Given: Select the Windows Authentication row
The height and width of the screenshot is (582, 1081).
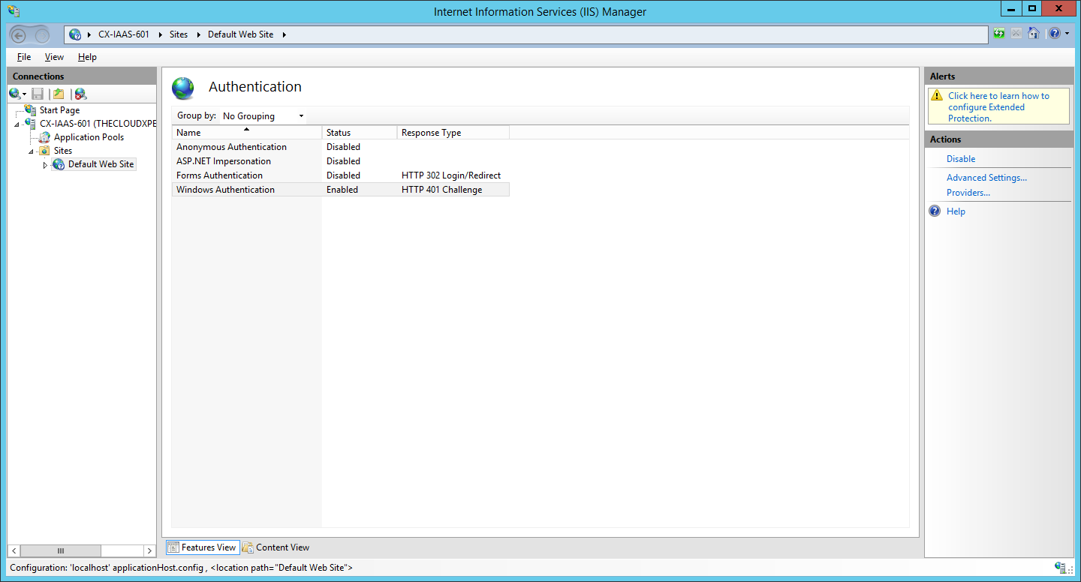Looking at the screenshot, I should [341, 190].
